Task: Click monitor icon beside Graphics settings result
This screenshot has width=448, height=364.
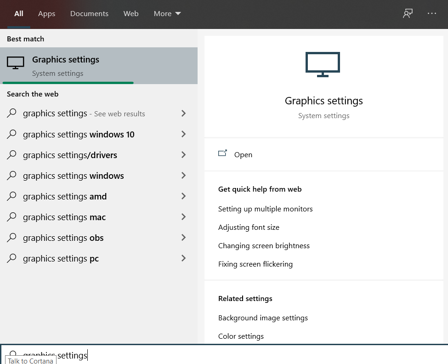Action: (16, 63)
